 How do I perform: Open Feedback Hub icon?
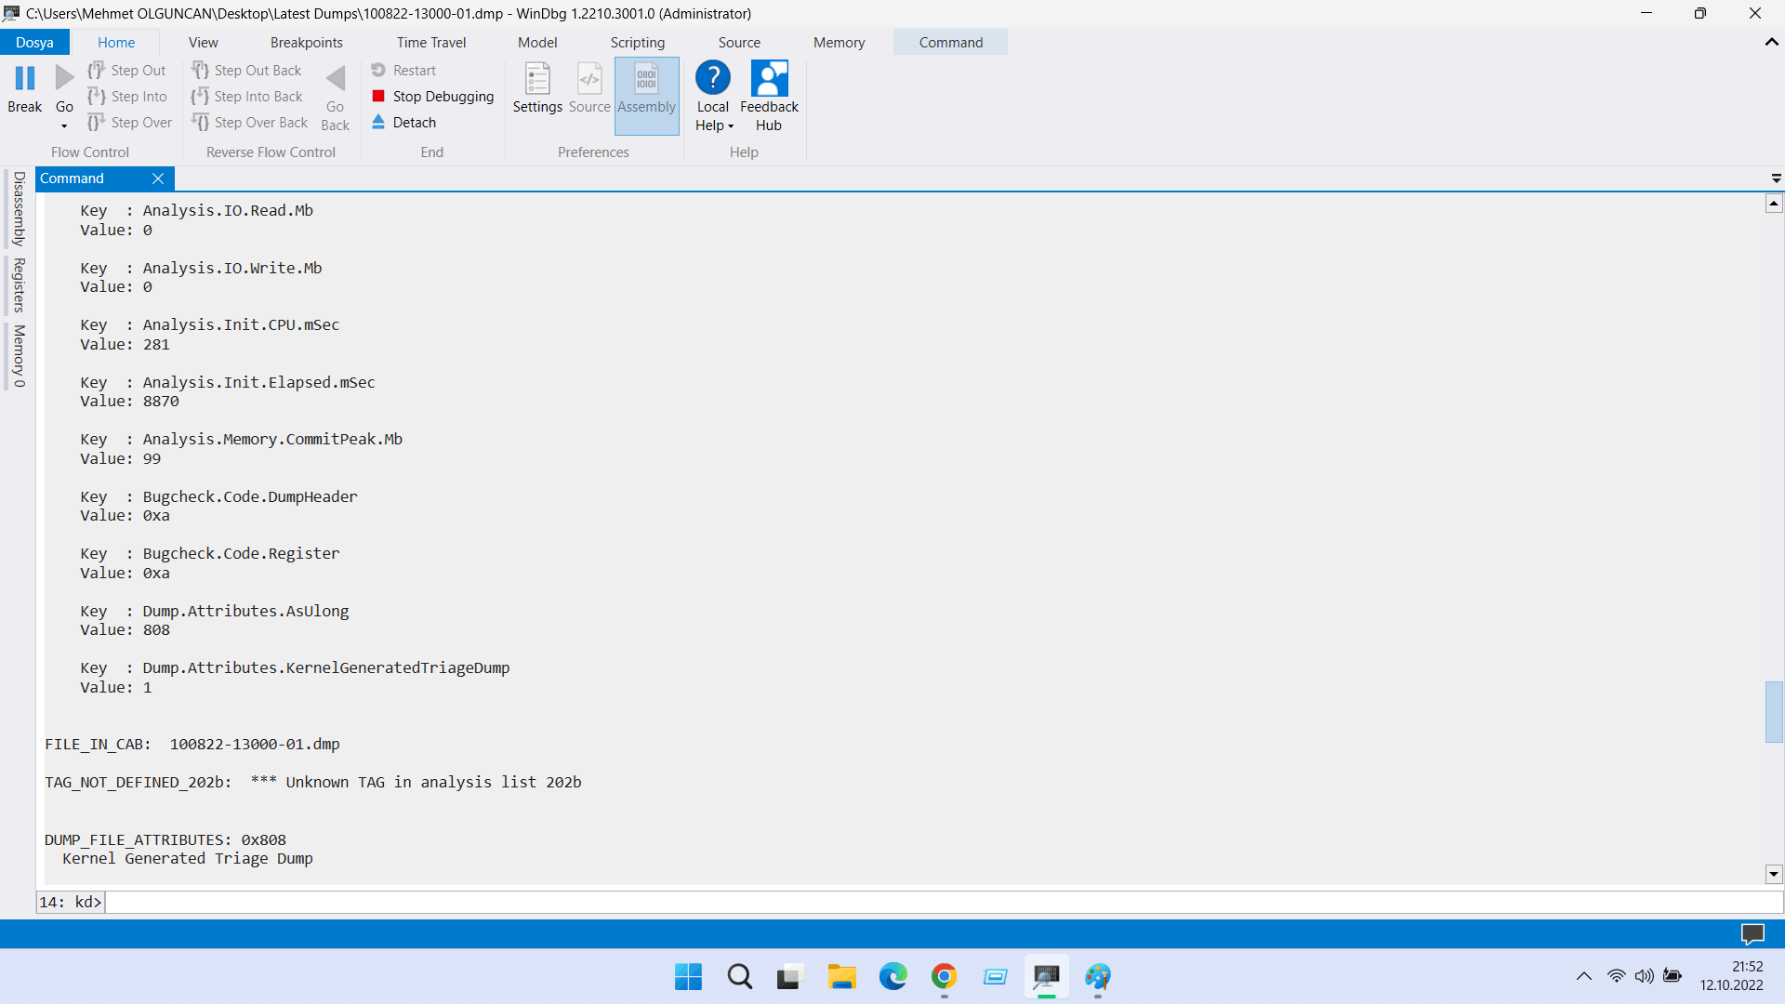click(x=769, y=79)
